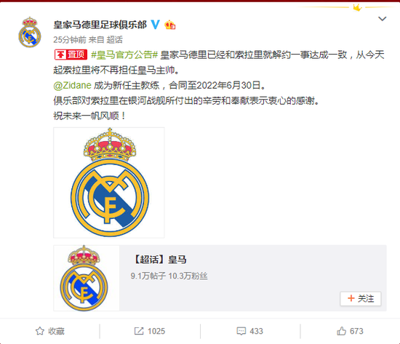Open comments icon showing 433
400x344 pixels.
[249, 331]
